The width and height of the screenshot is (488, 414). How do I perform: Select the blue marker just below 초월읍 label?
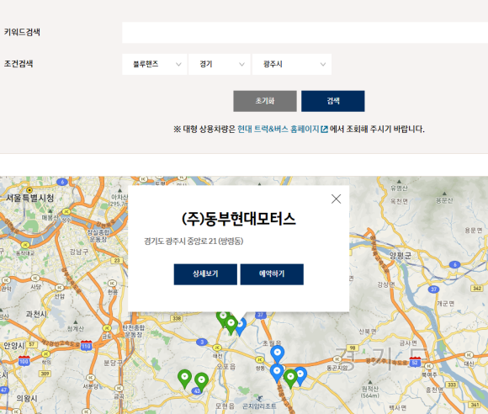click(278, 354)
